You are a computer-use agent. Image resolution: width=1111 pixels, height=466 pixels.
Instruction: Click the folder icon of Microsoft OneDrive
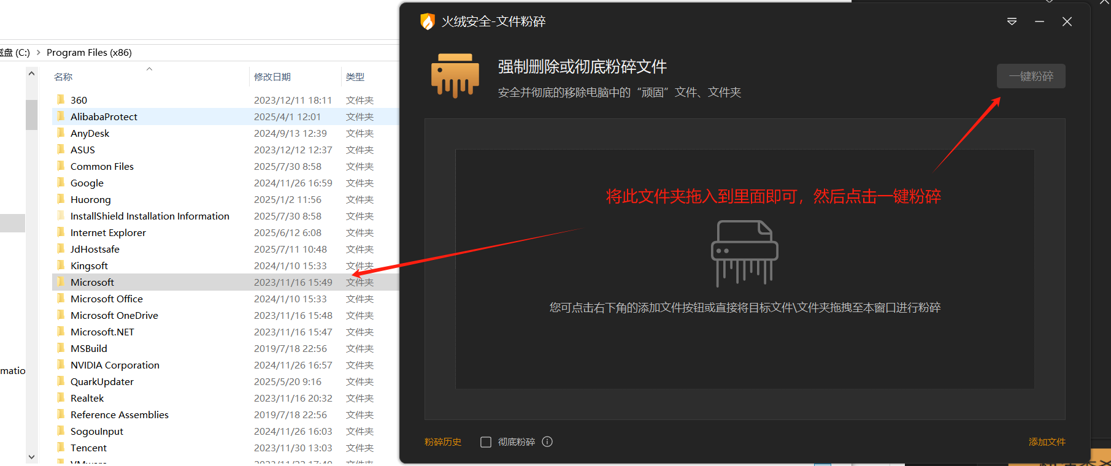click(61, 315)
